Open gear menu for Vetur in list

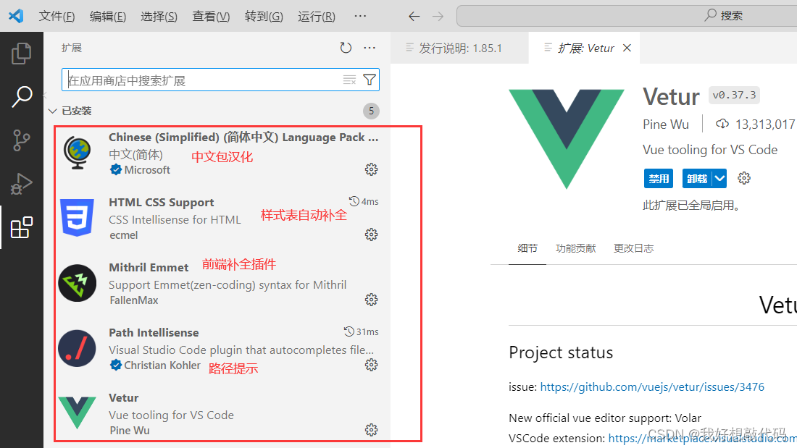(372, 430)
